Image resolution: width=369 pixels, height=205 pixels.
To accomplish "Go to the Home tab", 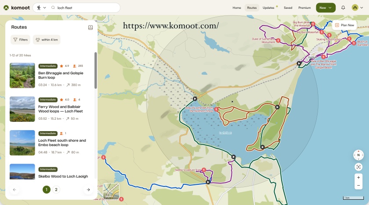I will click(x=237, y=7).
